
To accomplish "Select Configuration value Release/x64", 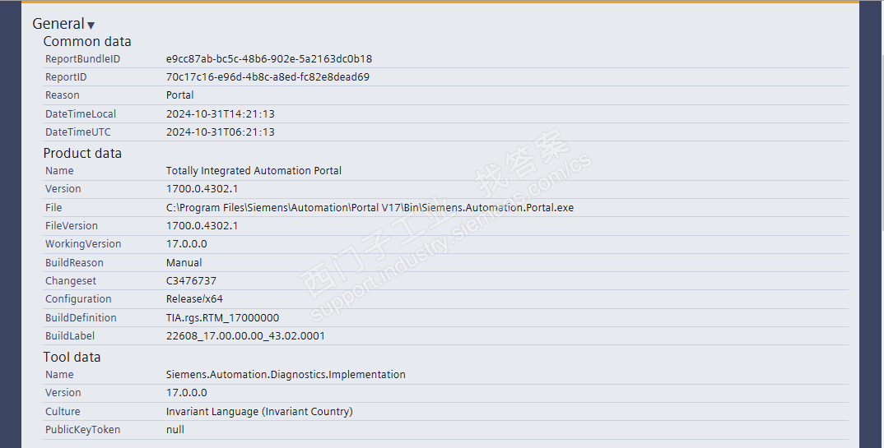I will tap(194, 299).
